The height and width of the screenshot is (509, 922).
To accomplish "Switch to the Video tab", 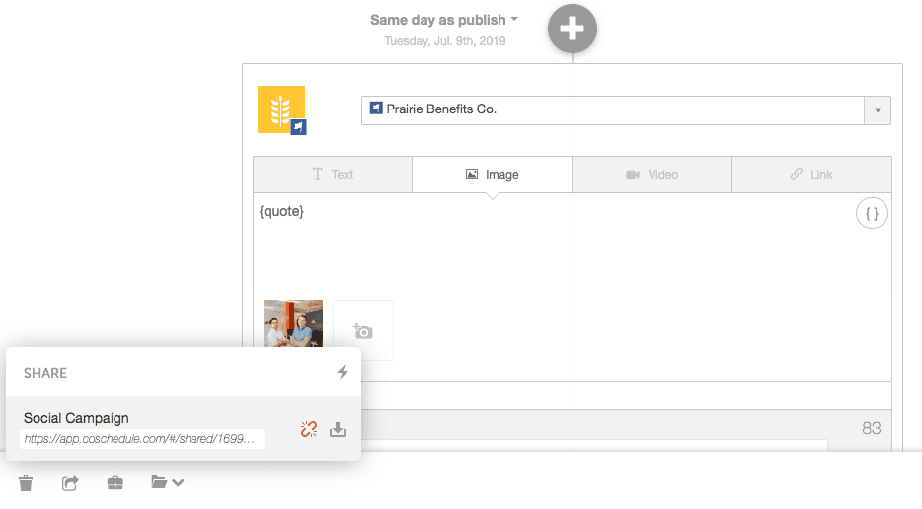I will pos(653,175).
